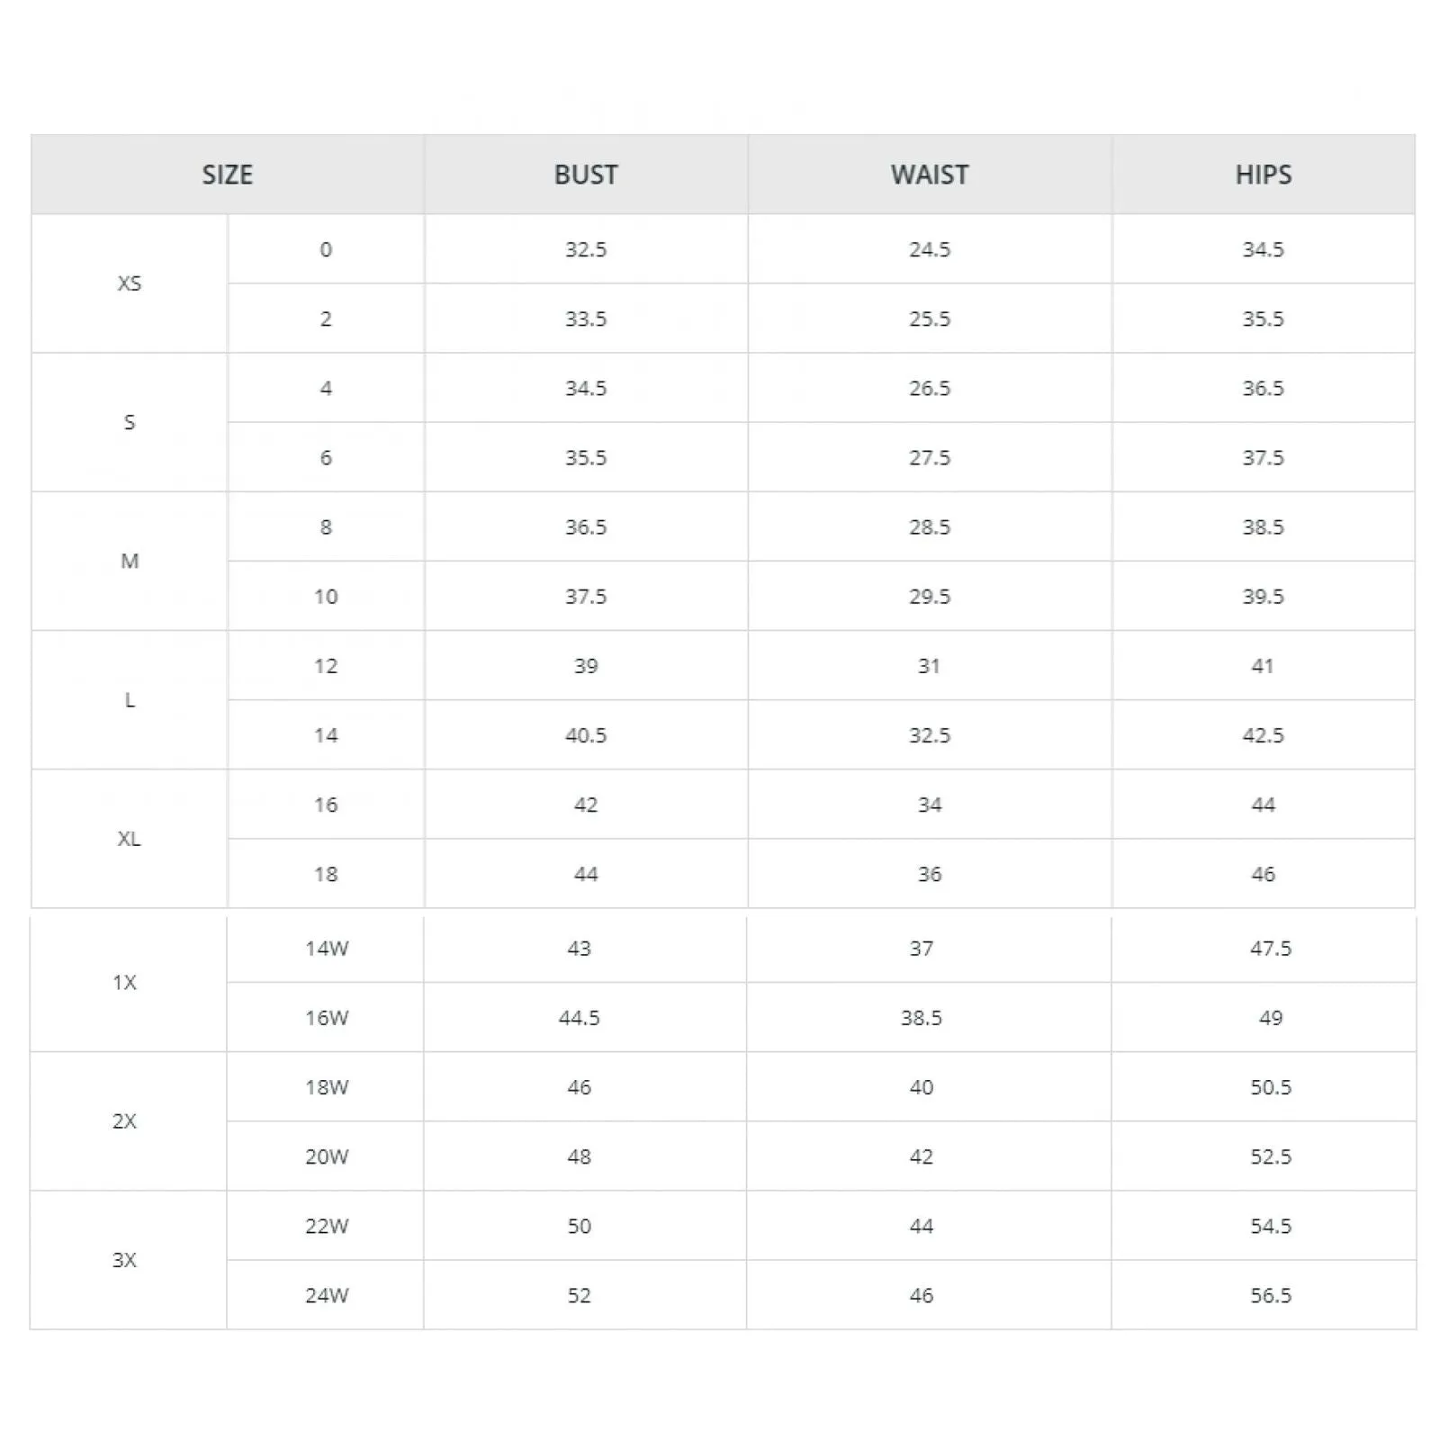The width and height of the screenshot is (1440, 1440).
Task: Click bust value 40.5 cell
Action: (586, 735)
